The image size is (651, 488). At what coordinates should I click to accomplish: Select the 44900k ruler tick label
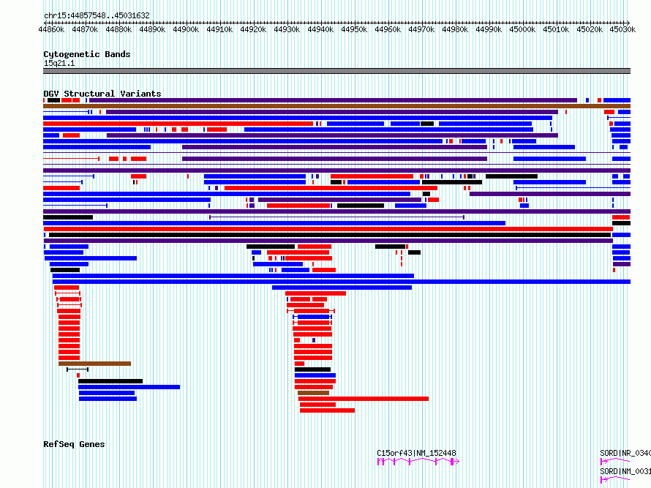click(x=186, y=29)
